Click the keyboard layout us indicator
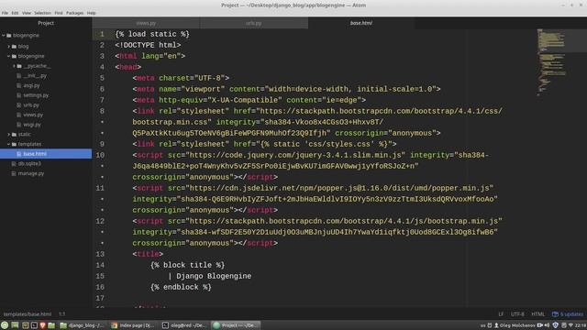Image resolution: width=587 pixels, height=330 pixels. pos(483,325)
